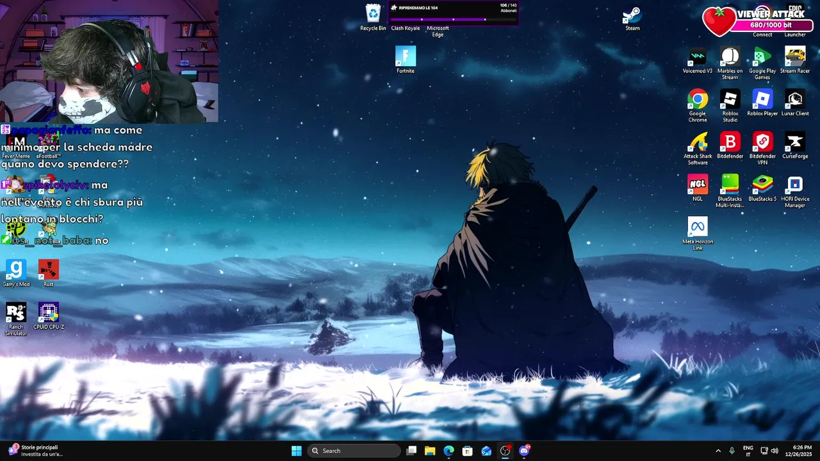Open the network and volume quick settings
Image resolution: width=820 pixels, height=461 pixels.
click(x=769, y=451)
